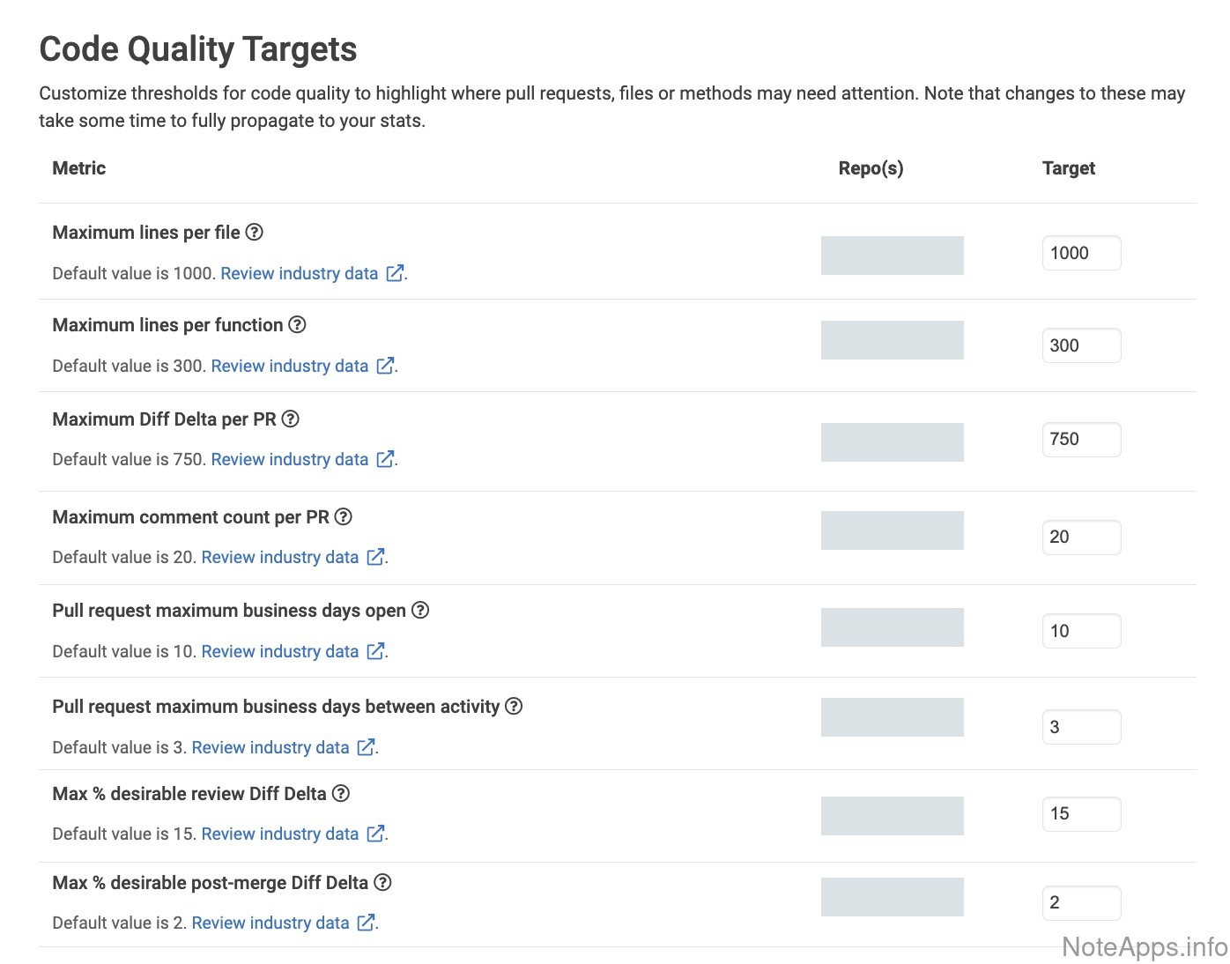Open Review industry data link under Maximum lines per file

pyautogui.click(x=300, y=273)
